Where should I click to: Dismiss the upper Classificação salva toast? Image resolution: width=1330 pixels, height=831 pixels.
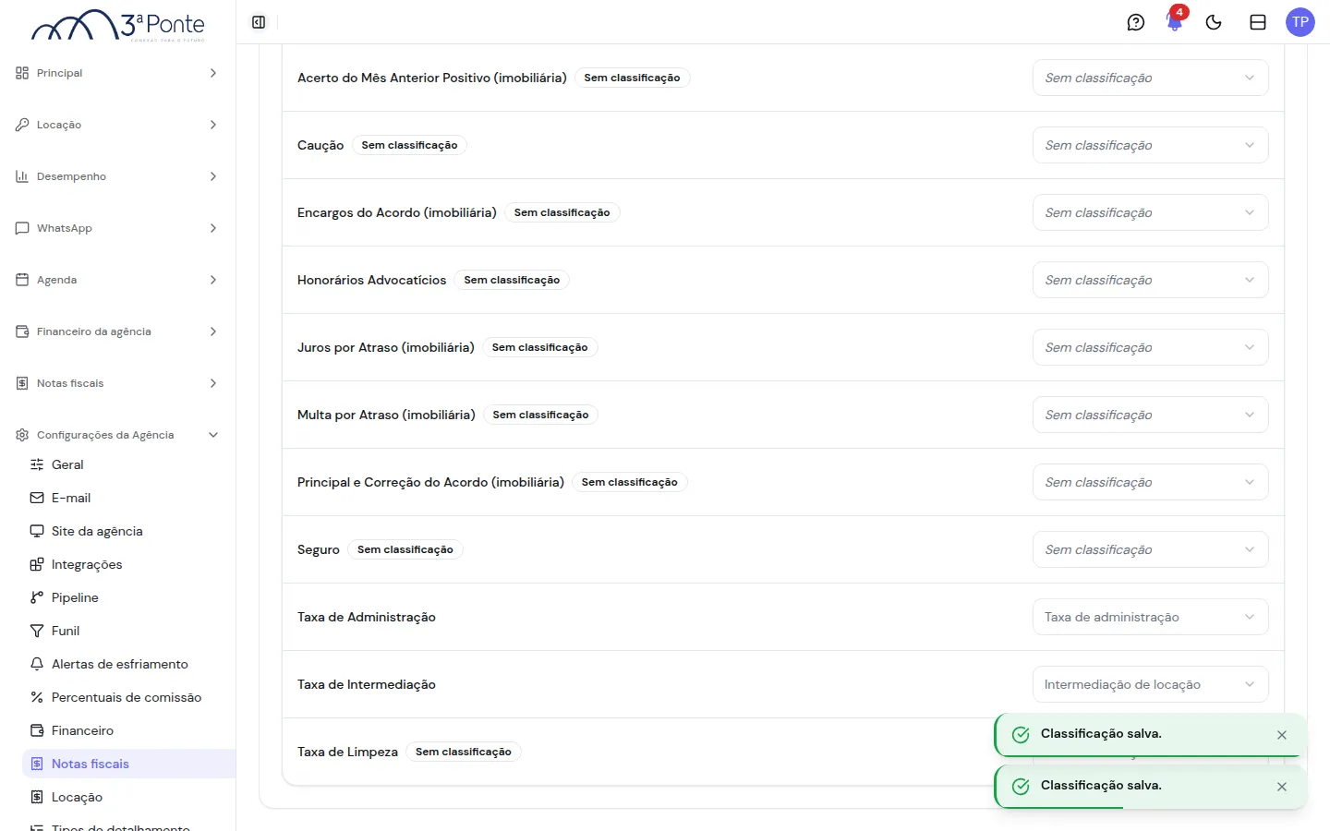pos(1282,735)
